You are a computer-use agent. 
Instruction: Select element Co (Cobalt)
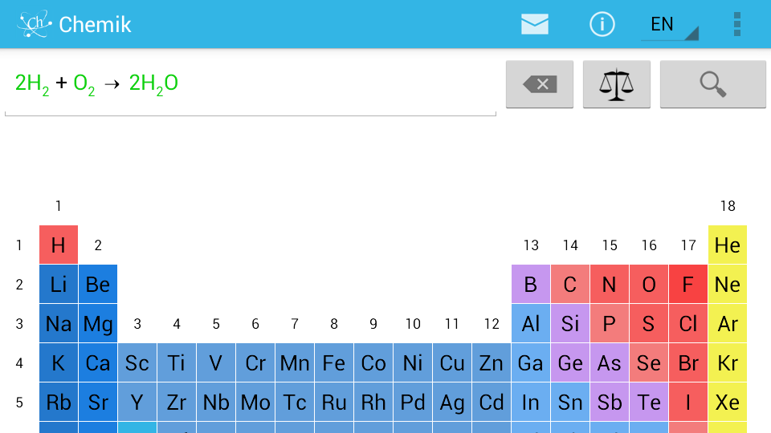(373, 362)
